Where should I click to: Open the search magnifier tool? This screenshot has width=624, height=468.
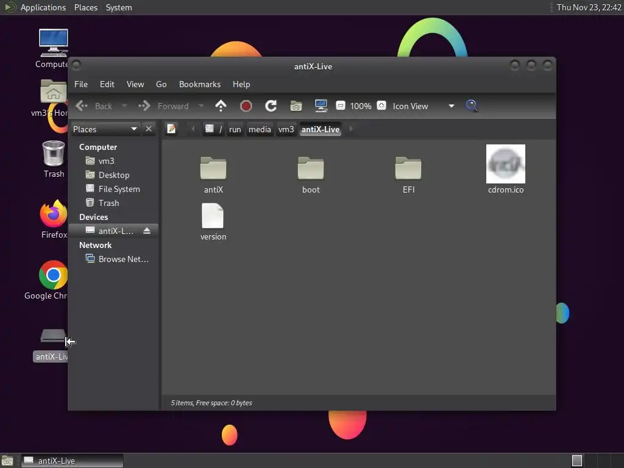pyautogui.click(x=472, y=106)
